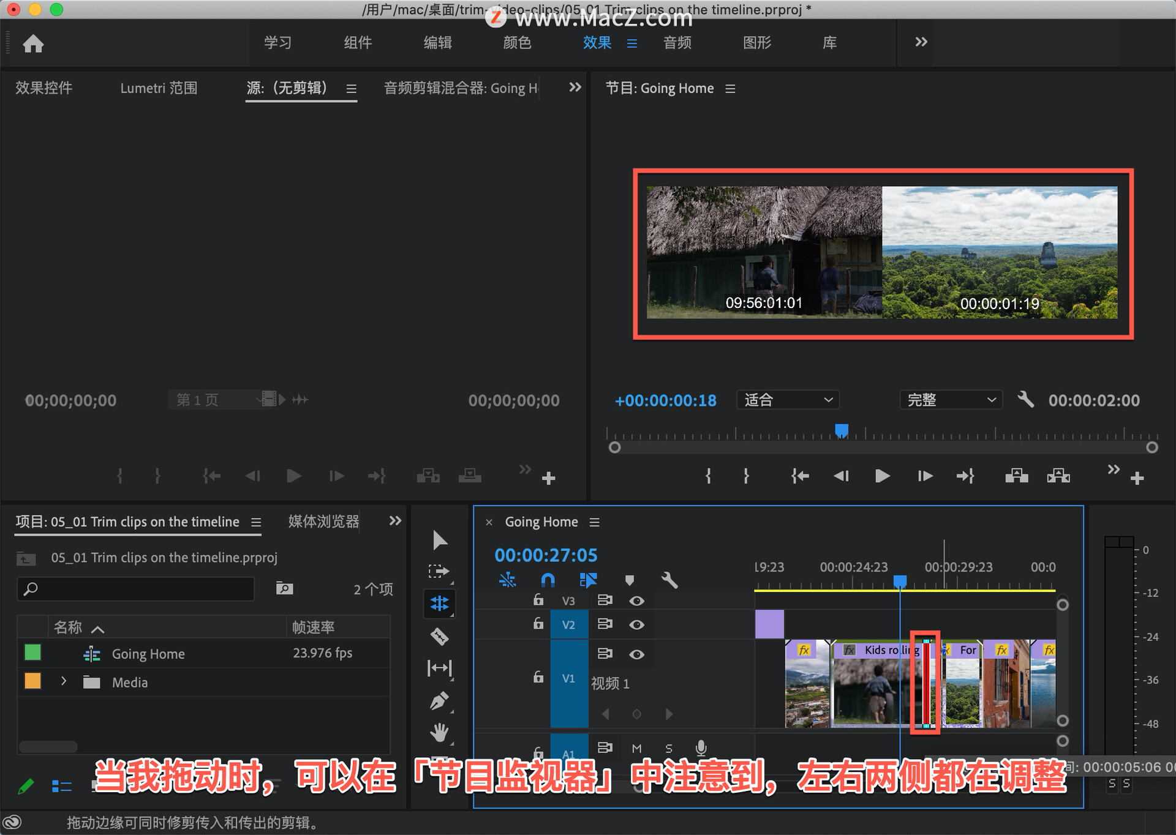Toggle V3 track lock

coord(538,600)
